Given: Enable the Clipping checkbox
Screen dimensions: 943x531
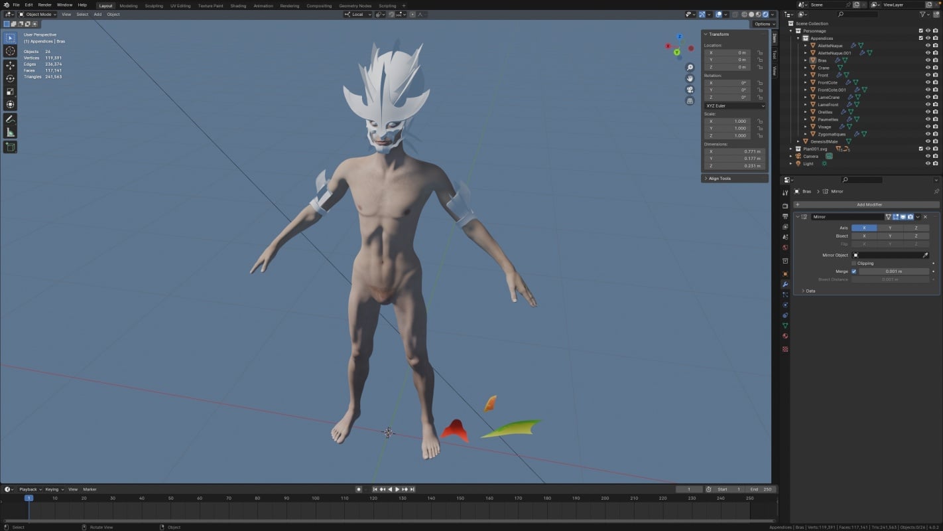Looking at the screenshot, I should point(854,264).
